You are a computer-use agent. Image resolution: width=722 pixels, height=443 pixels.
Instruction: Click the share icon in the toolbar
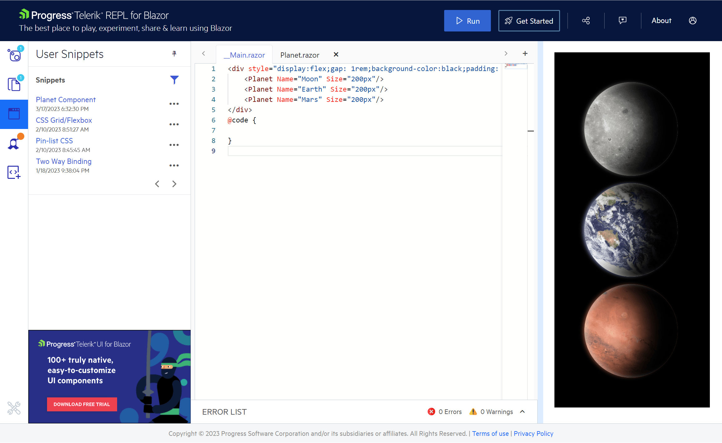pos(585,21)
